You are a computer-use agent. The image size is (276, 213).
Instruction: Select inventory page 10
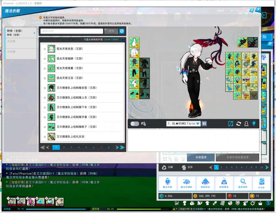(x=262, y=167)
